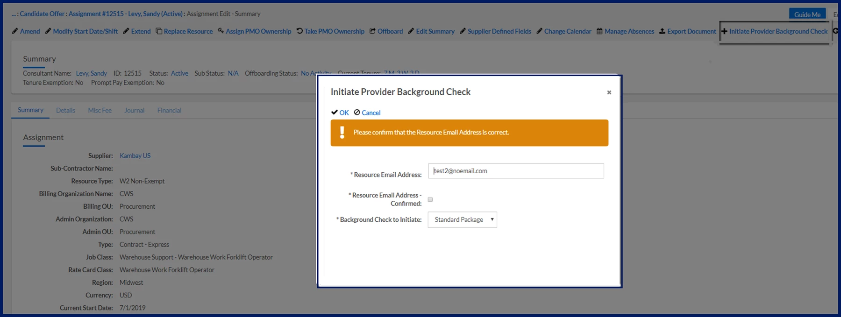Viewport: 841px width, 317px height.
Task: Click Supplier Defined Fields link
Action: click(499, 31)
